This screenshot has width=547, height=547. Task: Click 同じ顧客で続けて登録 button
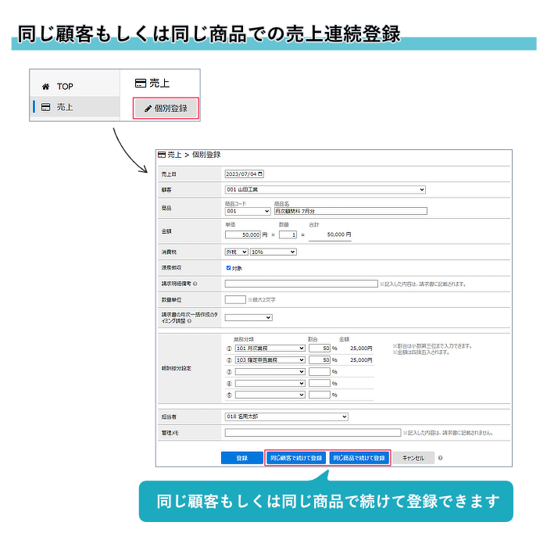tap(295, 459)
